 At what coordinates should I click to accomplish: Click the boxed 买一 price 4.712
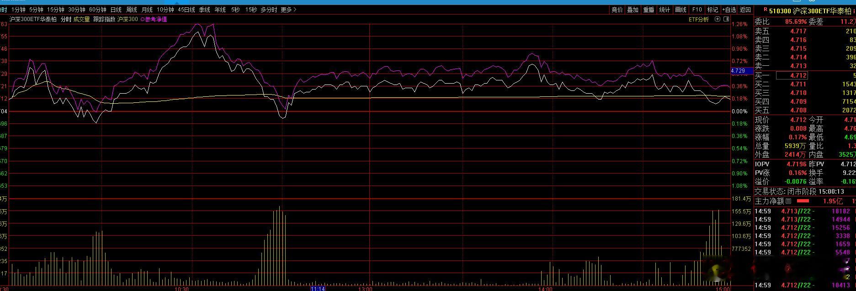pos(792,75)
